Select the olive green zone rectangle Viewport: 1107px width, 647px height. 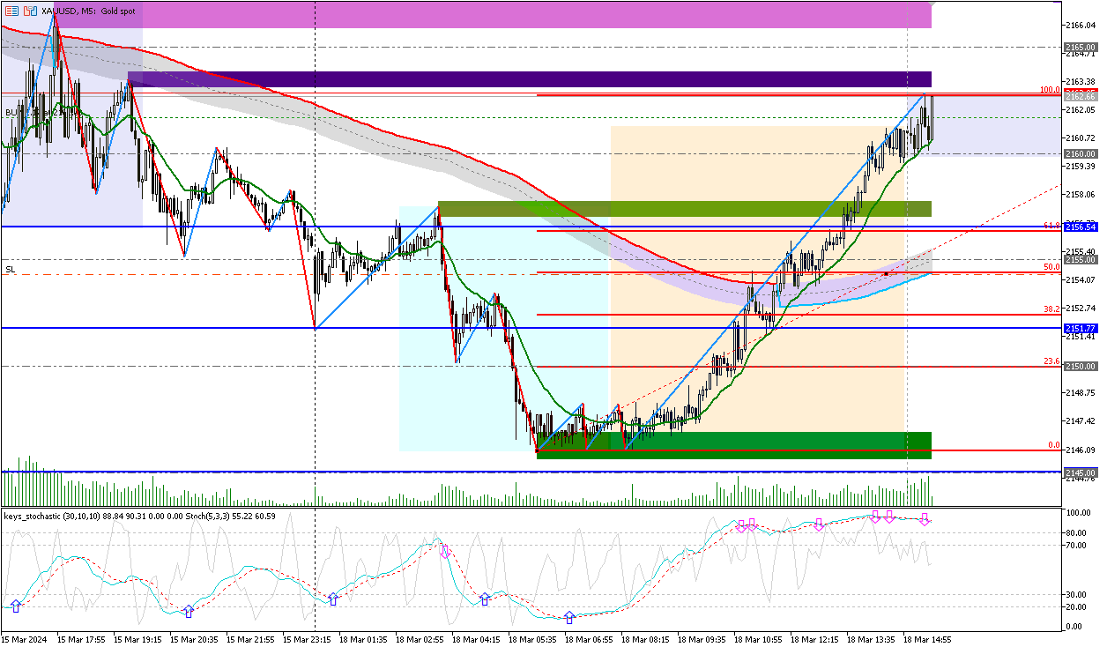point(685,209)
